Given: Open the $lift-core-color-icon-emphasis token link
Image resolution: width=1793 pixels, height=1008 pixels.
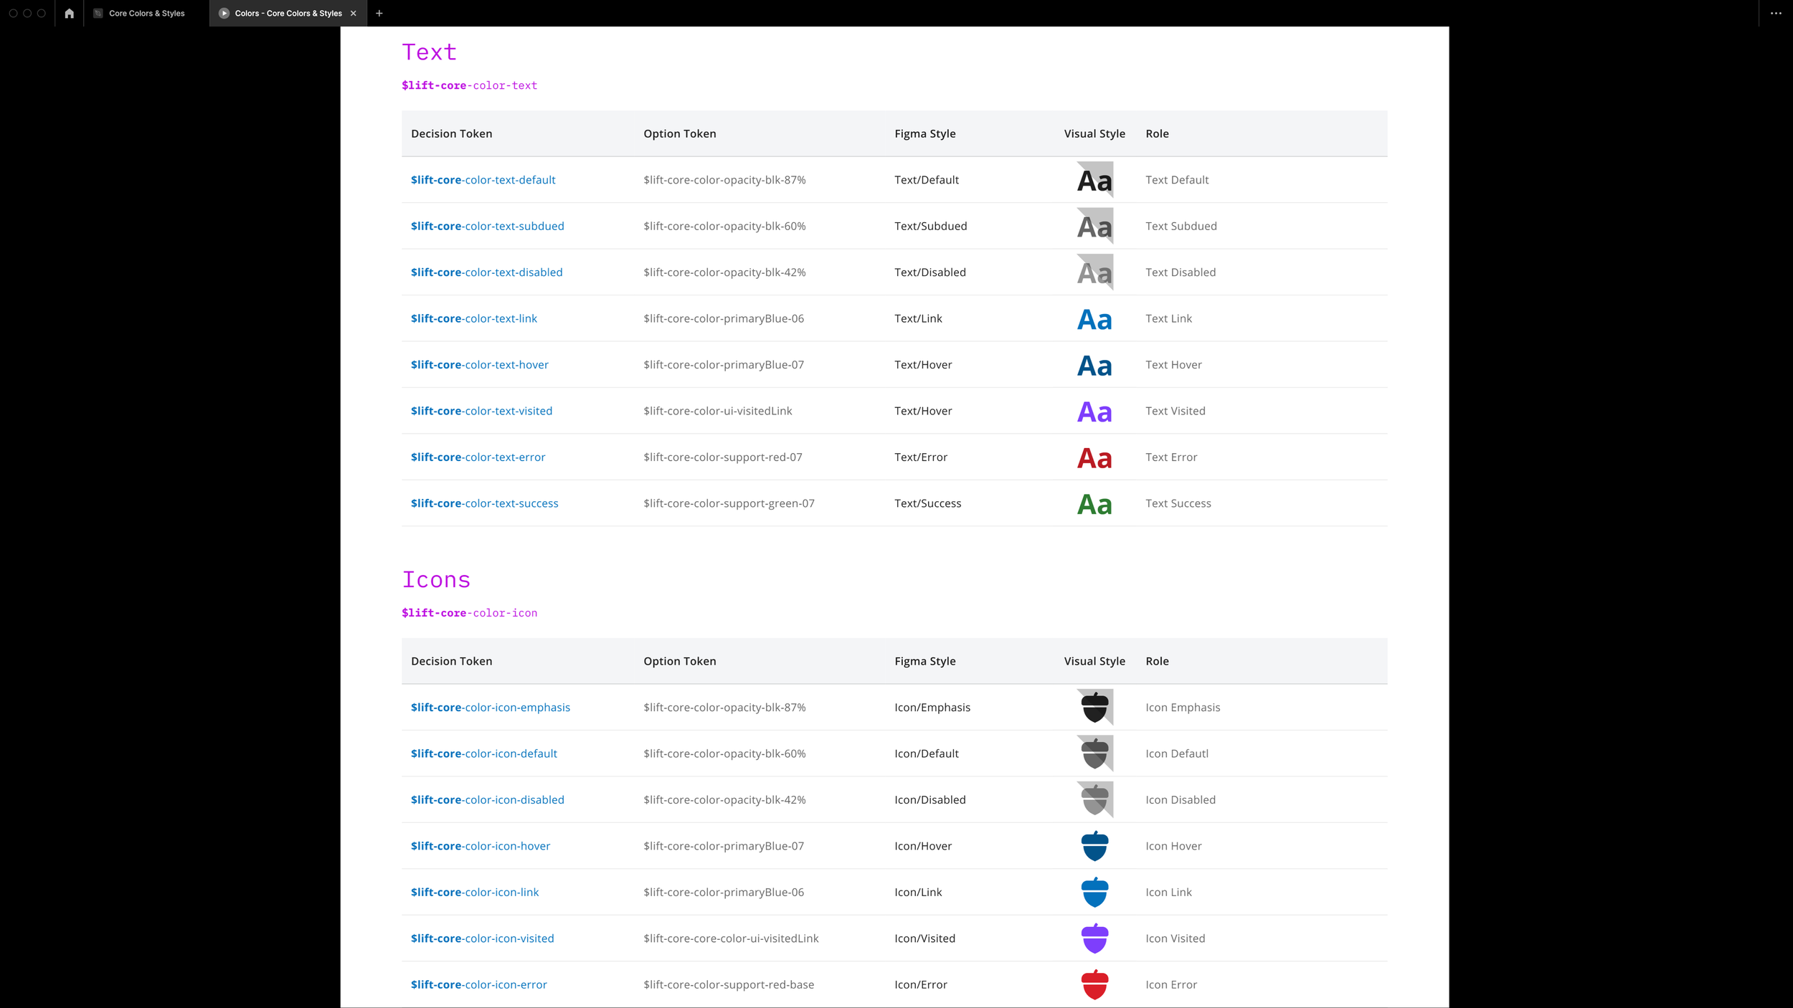Looking at the screenshot, I should (490, 707).
